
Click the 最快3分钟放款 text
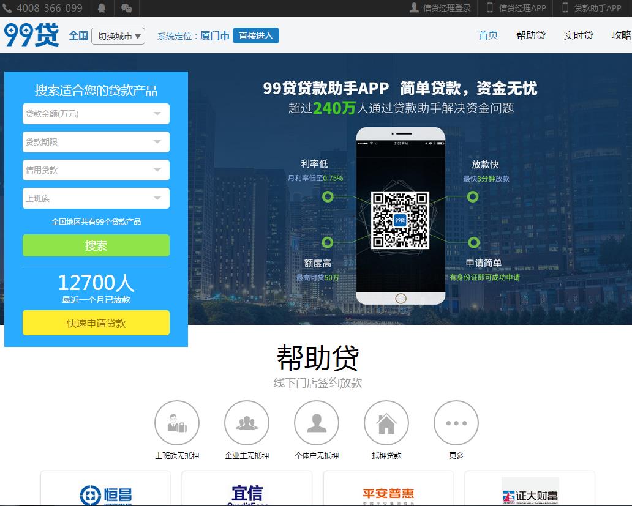(x=486, y=179)
